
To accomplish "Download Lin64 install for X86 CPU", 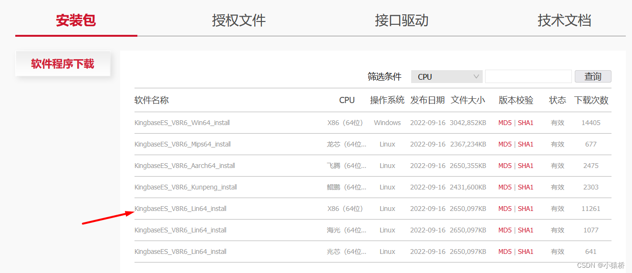I will click(x=180, y=209).
